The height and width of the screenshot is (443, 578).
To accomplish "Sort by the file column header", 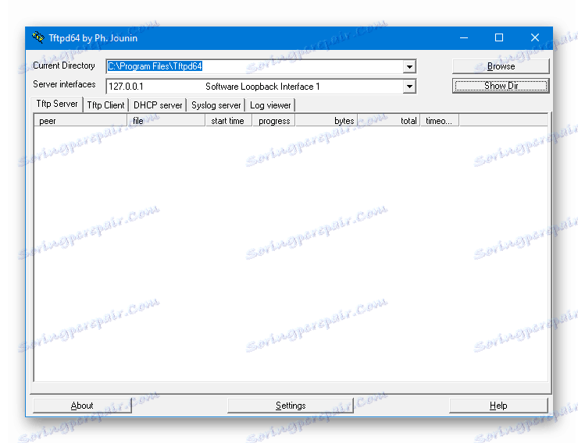I will 166,121.
